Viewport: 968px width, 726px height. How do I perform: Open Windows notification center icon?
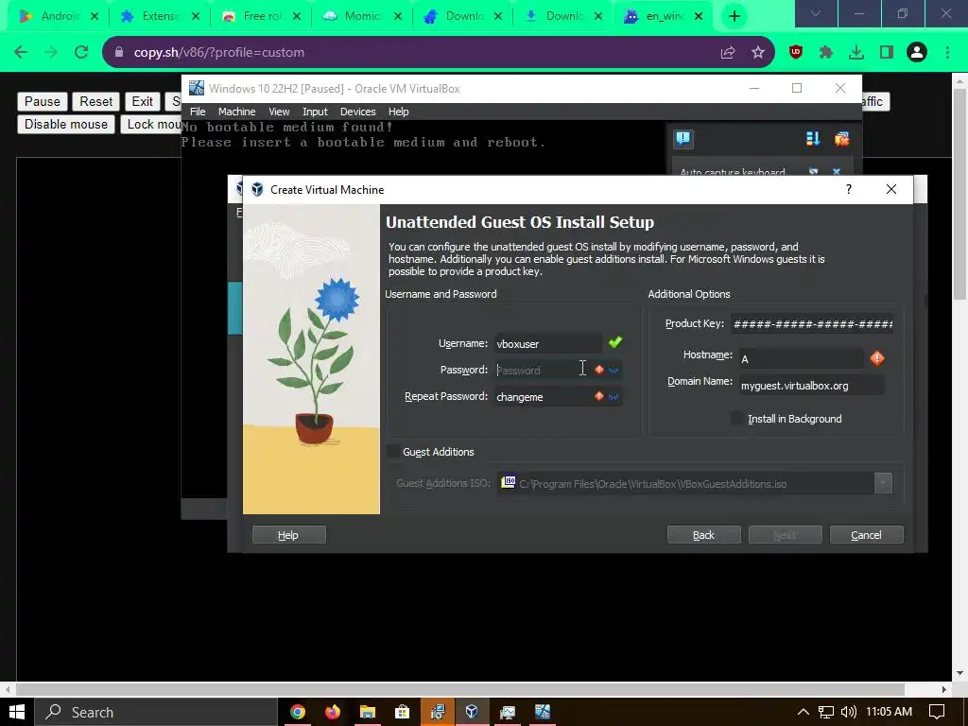[x=937, y=712]
